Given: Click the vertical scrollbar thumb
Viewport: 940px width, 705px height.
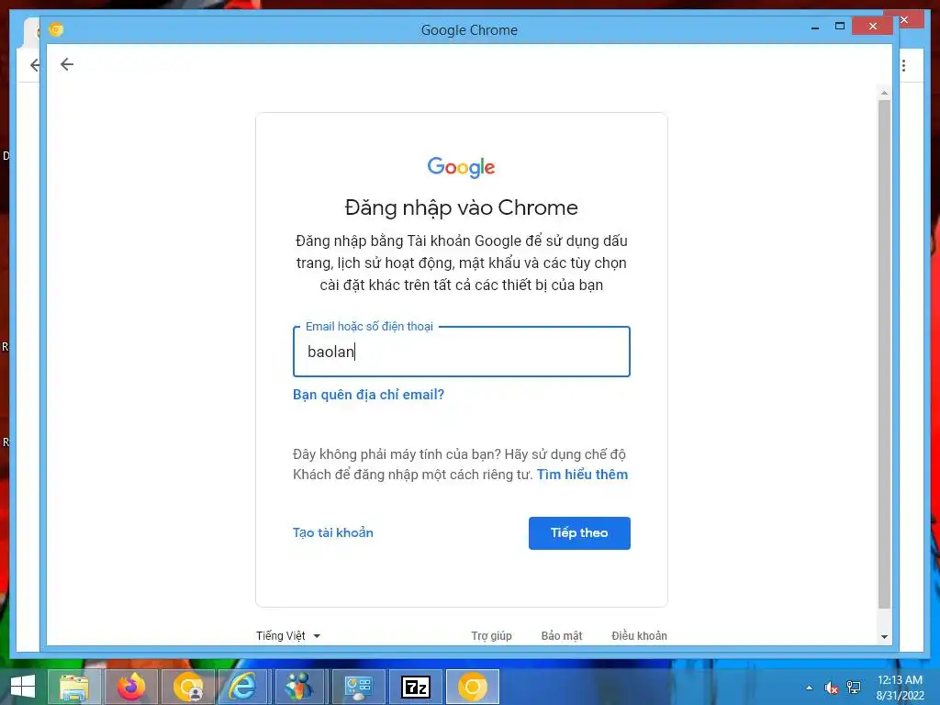Looking at the screenshot, I should point(884,353).
